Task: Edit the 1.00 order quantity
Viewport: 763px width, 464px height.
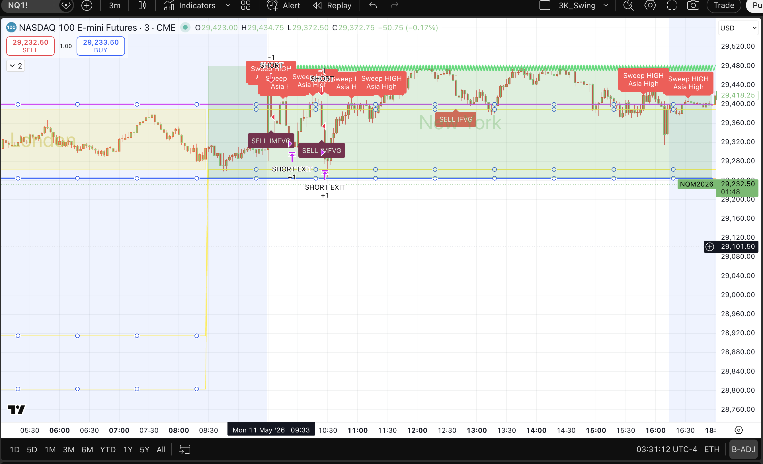Action: click(66, 46)
